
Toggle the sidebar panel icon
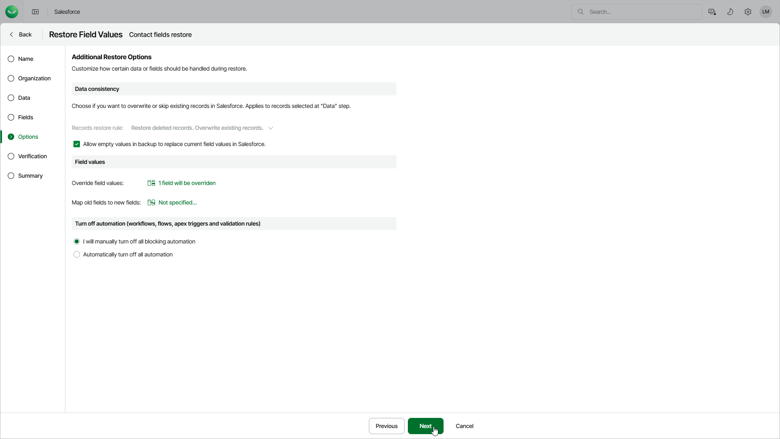[35, 12]
